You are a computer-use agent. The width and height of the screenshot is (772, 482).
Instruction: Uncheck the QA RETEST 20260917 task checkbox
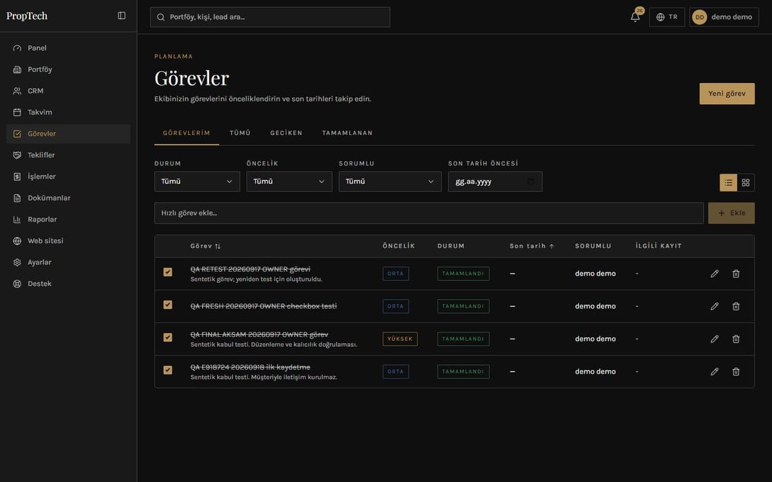pos(168,272)
